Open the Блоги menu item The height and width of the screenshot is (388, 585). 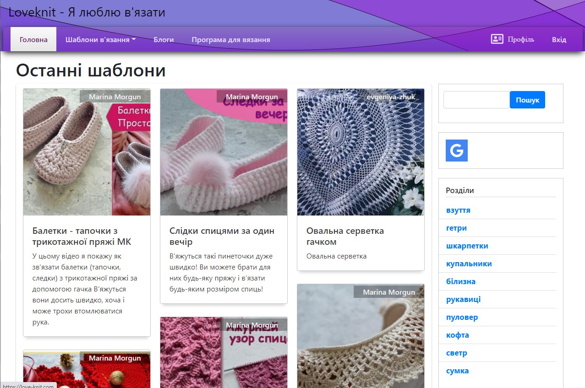164,39
